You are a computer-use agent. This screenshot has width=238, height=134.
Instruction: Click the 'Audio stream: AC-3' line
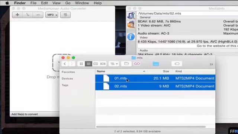pyautogui.click(x=153, y=33)
